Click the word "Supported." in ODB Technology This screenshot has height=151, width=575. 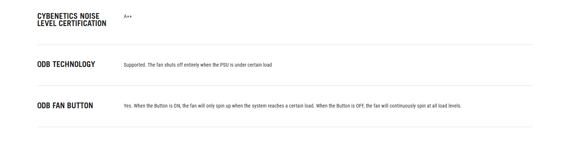click(135, 65)
